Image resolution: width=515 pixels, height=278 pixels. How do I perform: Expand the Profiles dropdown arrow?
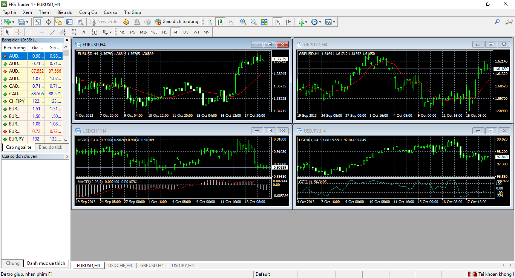[x=27, y=22]
